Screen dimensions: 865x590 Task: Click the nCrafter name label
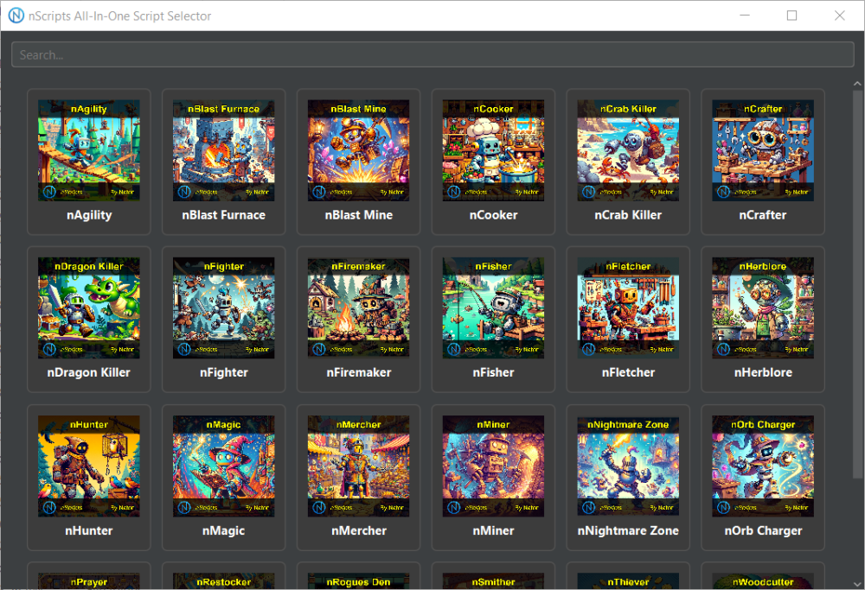(763, 215)
